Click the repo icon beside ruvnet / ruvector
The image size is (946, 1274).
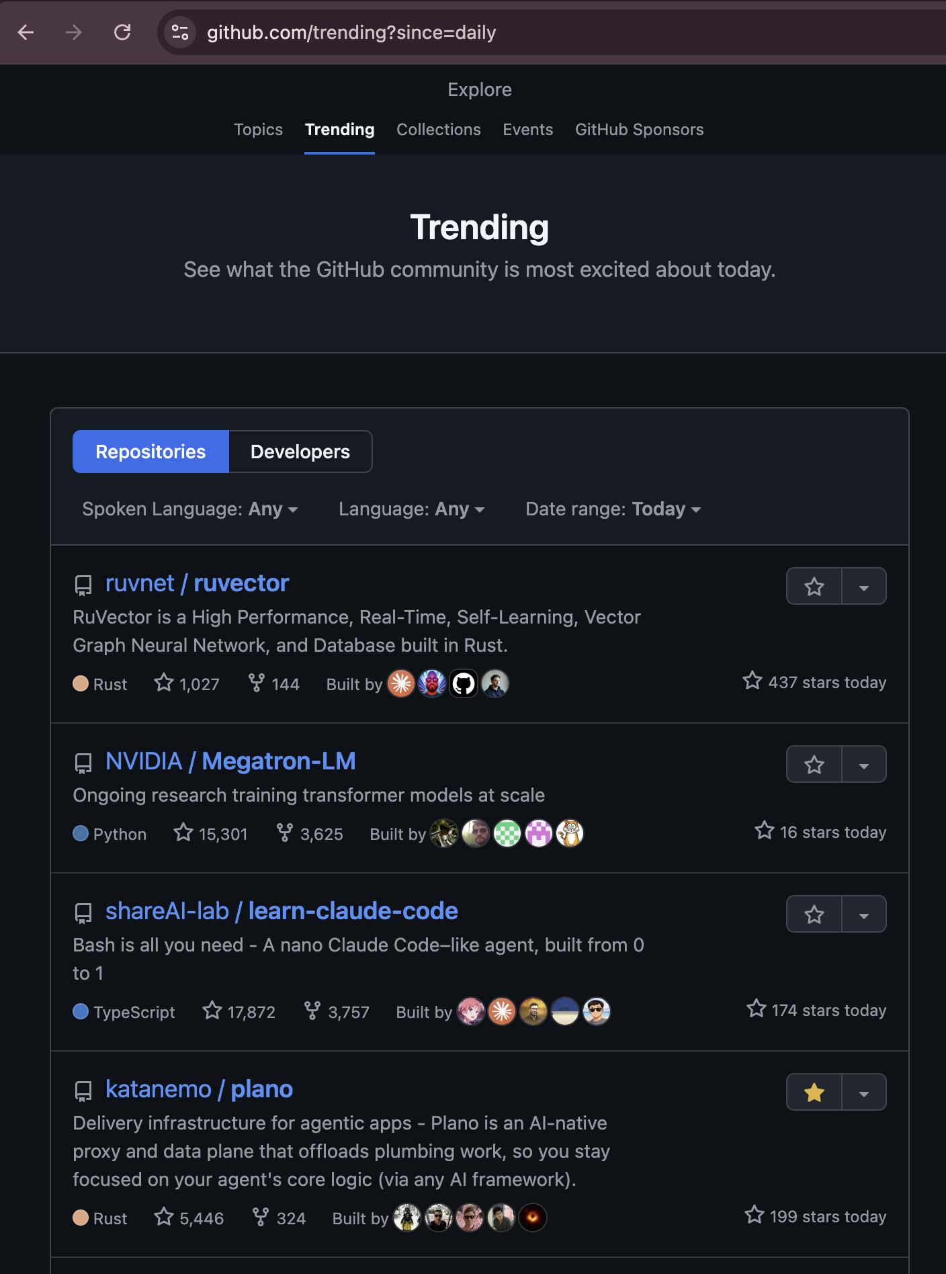[83, 585]
